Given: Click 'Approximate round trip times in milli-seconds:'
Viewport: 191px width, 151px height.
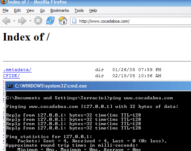Looking at the screenshot, I should [x=72, y=145].
